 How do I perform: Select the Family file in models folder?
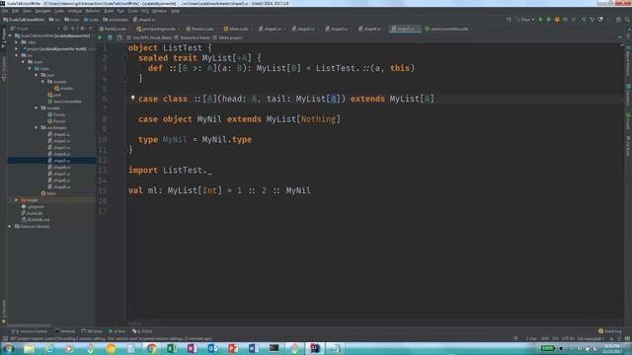(x=56, y=114)
